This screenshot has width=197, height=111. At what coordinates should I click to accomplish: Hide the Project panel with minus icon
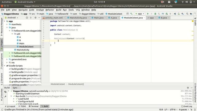click(x=39, y=18)
